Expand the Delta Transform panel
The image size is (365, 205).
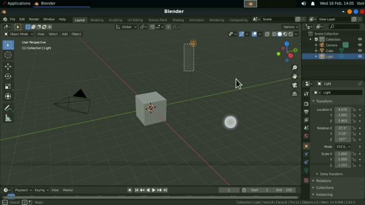pyautogui.click(x=330, y=174)
